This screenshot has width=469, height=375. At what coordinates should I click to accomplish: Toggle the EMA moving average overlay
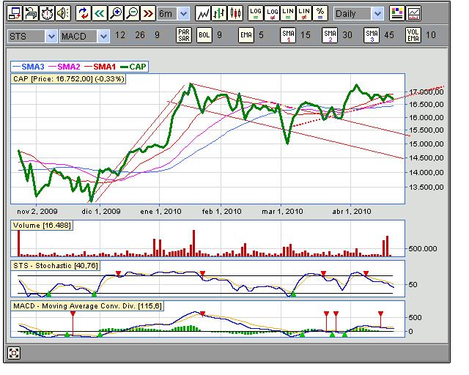(244, 35)
